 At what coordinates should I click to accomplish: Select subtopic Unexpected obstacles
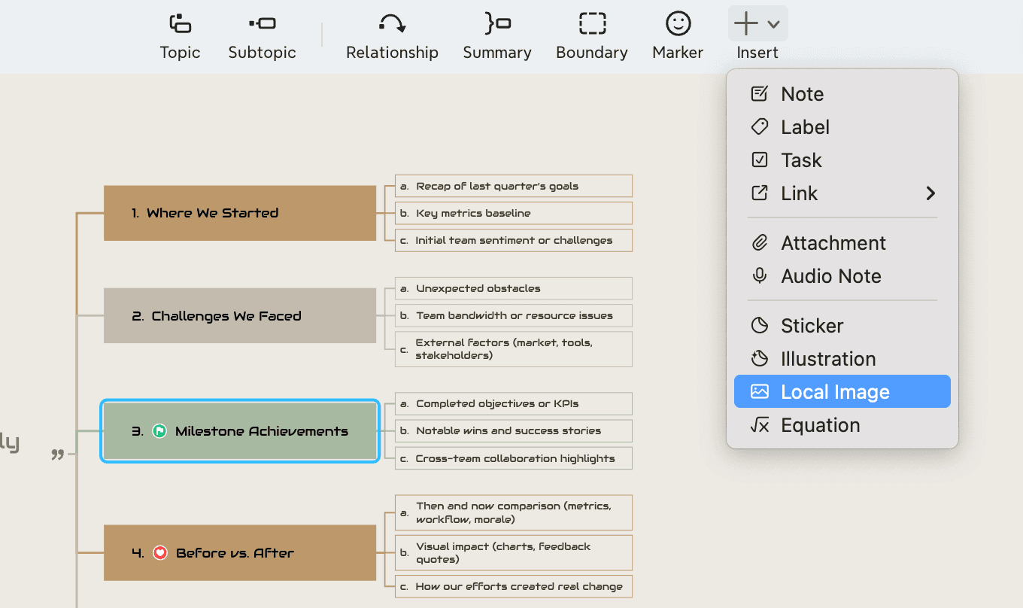pyautogui.click(x=514, y=288)
